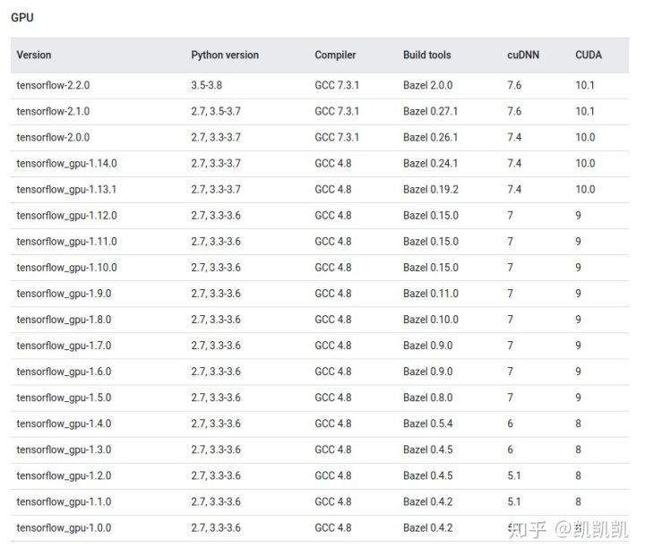This screenshot has height=556, width=645.
Task: Click Python version 2.7, 3.5-3.7 cell
Action: [x=216, y=111]
